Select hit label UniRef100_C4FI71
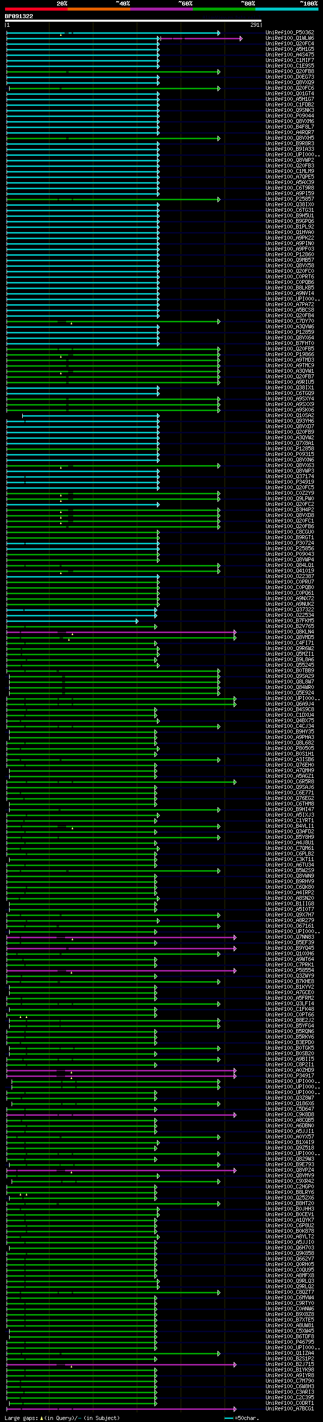Screen dimensions: 323x1422 pos(290,643)
